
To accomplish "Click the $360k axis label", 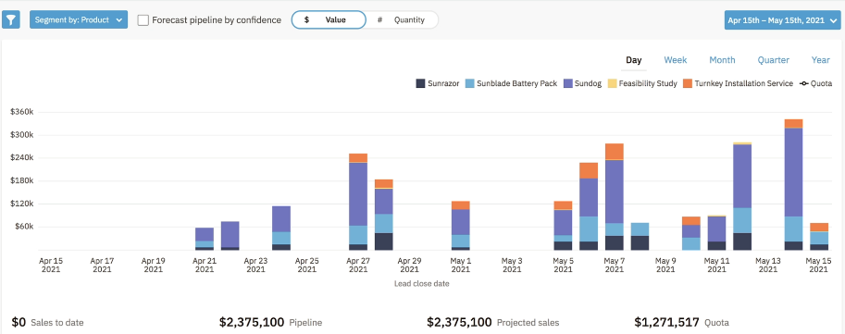I will point(22,112).
